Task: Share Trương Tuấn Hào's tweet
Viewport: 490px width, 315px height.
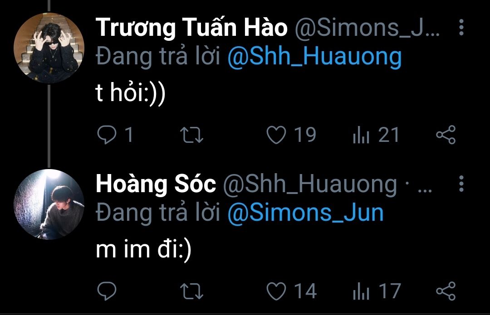Action: [446, 135]
